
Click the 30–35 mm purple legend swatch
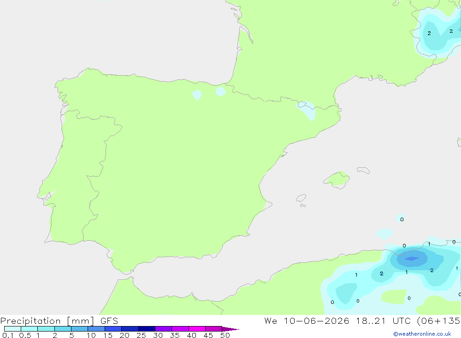point(164,329)
